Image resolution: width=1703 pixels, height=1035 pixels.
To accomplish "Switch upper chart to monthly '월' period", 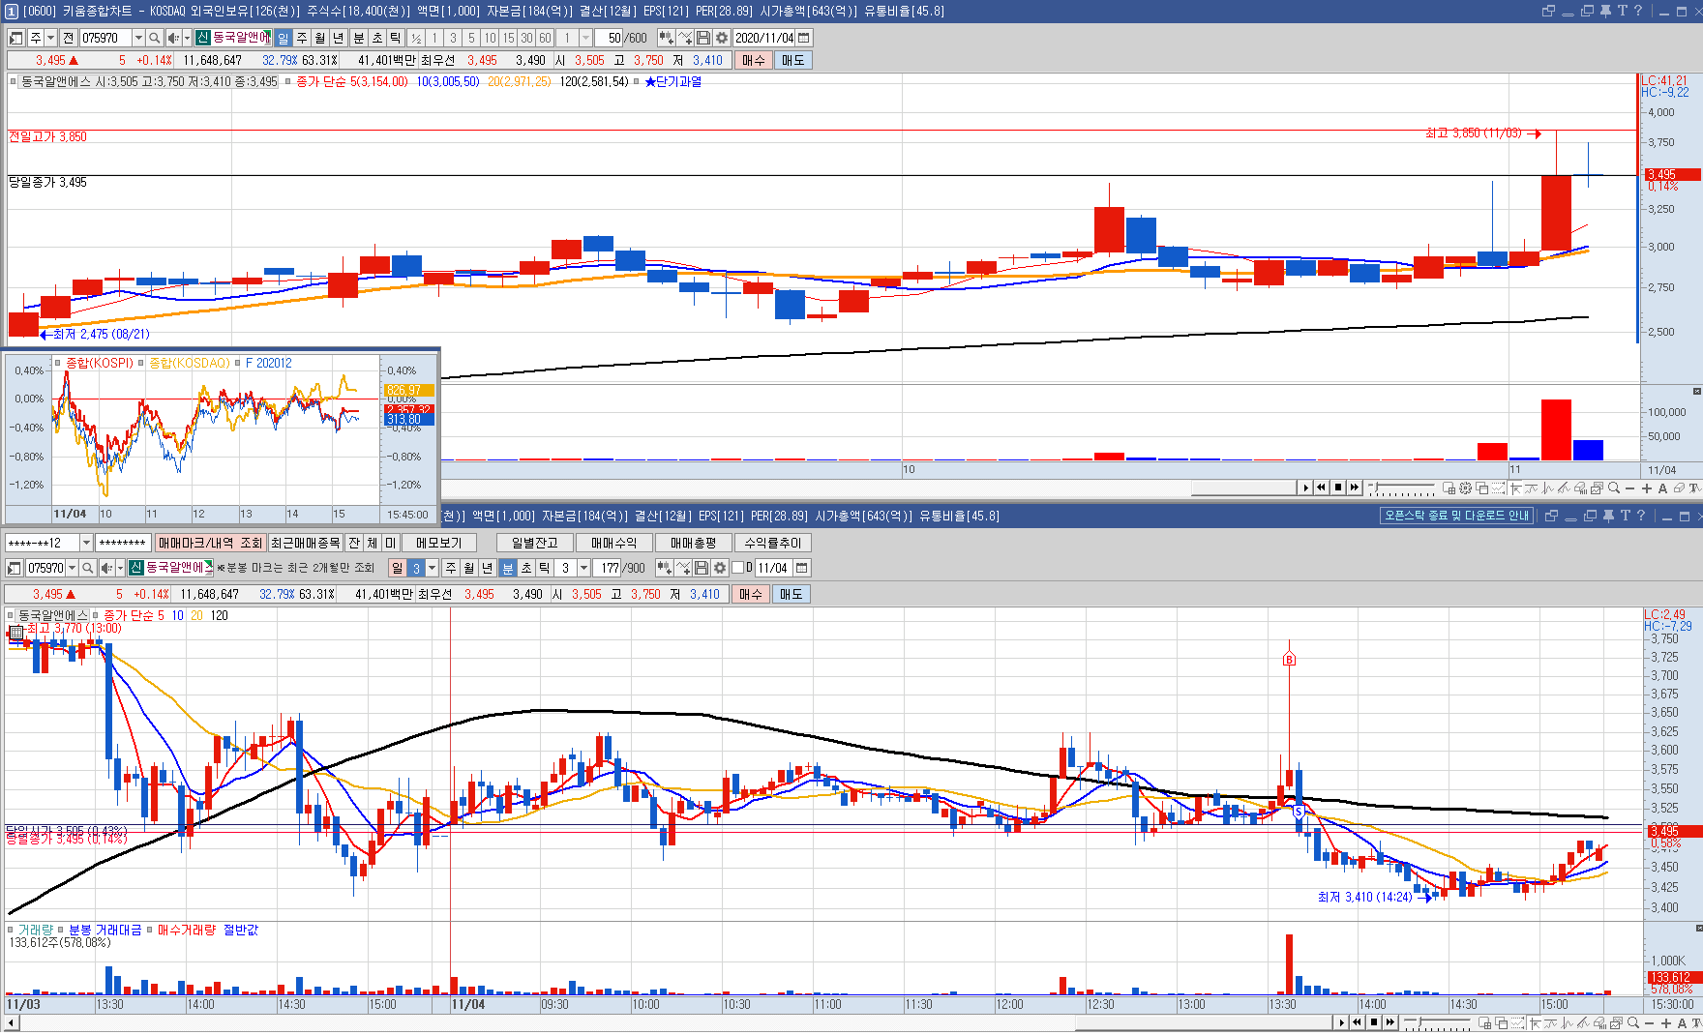I will (320, 38).
